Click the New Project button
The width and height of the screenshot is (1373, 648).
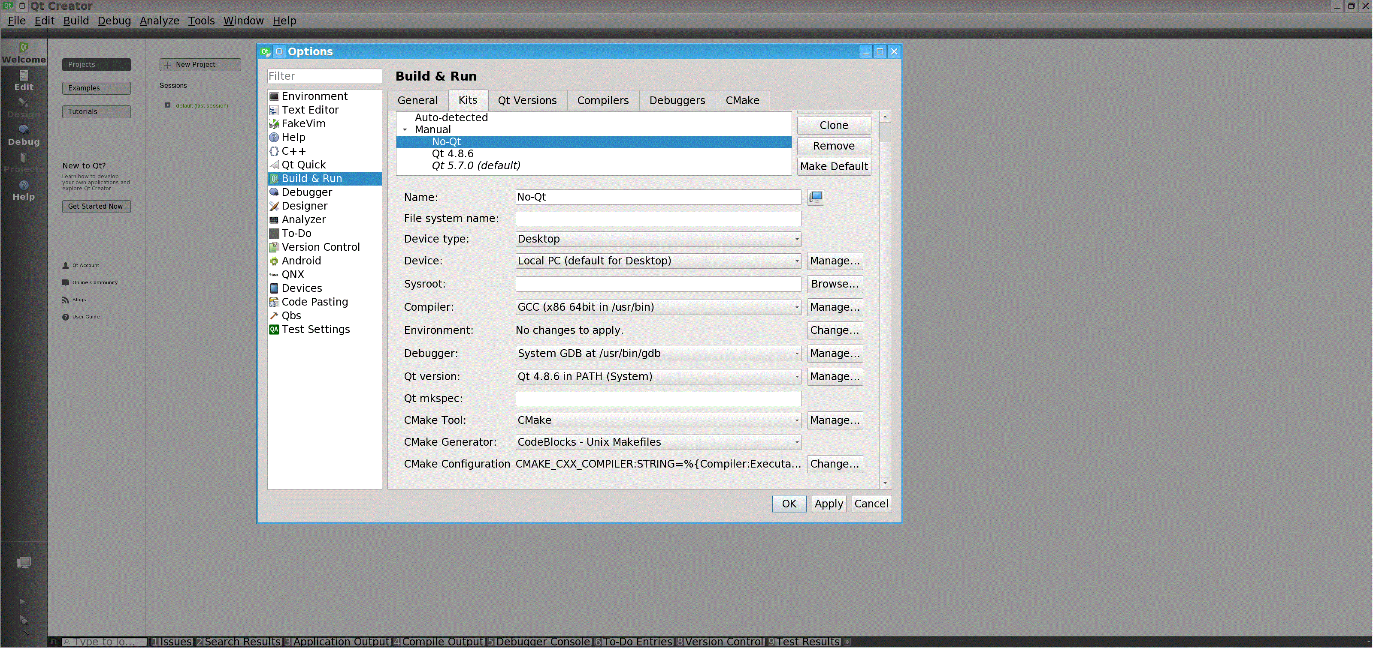click(200, 65)
